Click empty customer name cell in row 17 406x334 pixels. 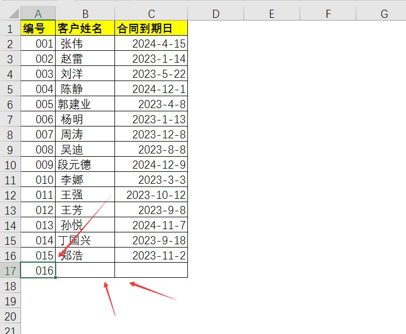point(85,270)
